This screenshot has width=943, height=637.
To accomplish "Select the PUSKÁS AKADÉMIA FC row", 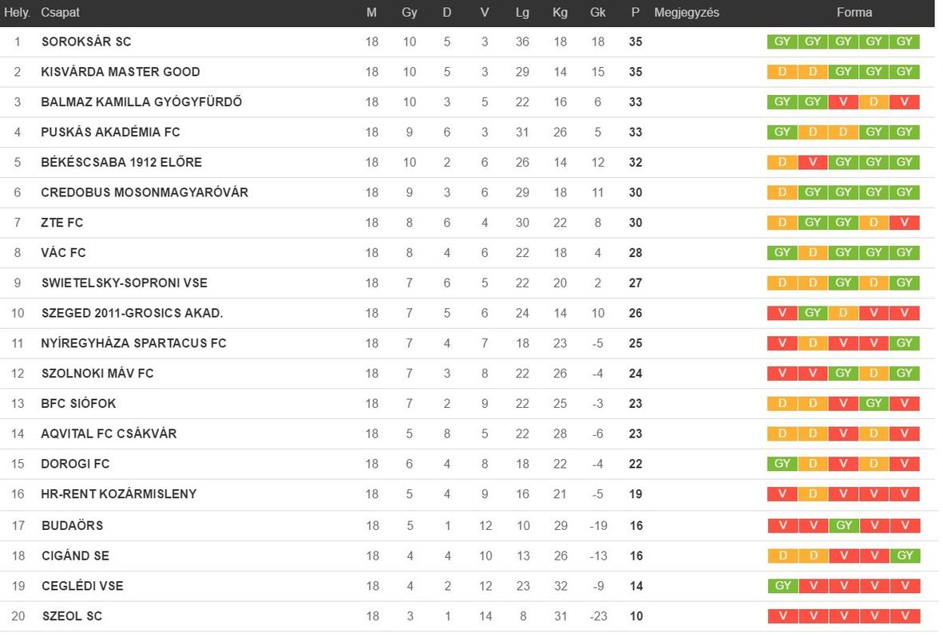I will 467,133.
